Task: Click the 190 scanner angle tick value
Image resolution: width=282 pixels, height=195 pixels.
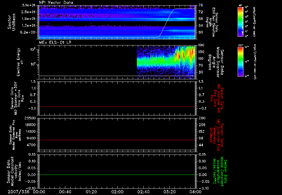Action: [201, 45]
